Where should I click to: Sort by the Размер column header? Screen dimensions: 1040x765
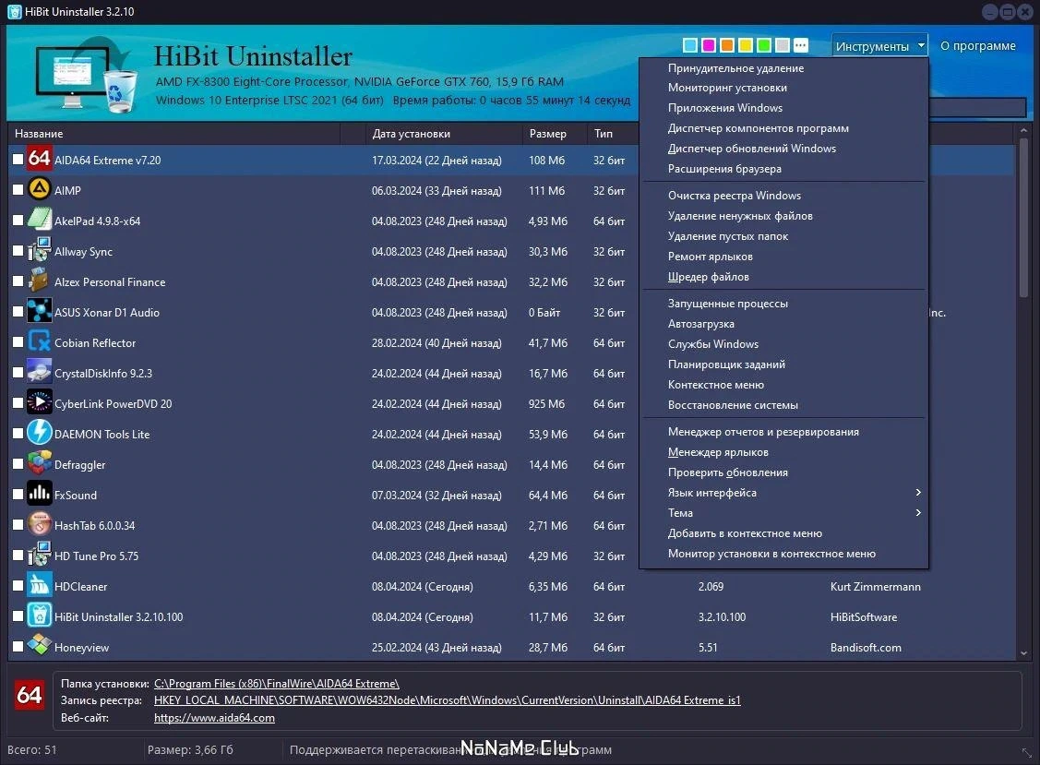click(555, 134)
